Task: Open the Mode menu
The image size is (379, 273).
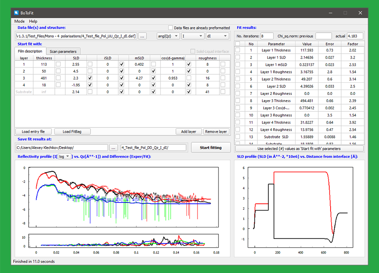Action: point(19,21)
